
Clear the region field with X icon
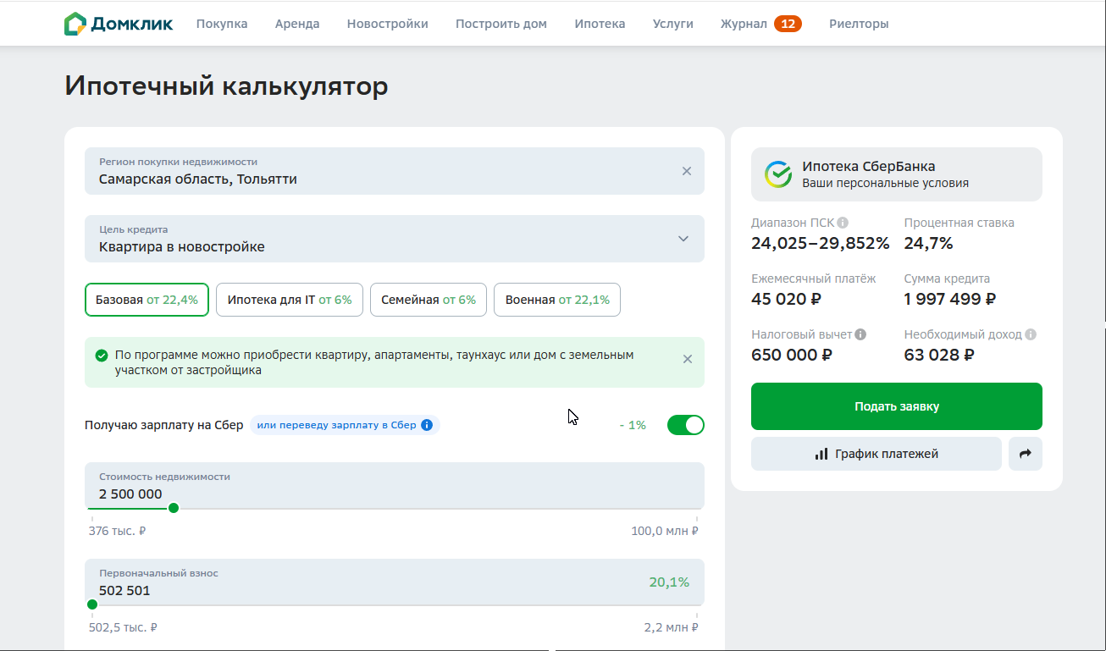click(x=687, y=171)
